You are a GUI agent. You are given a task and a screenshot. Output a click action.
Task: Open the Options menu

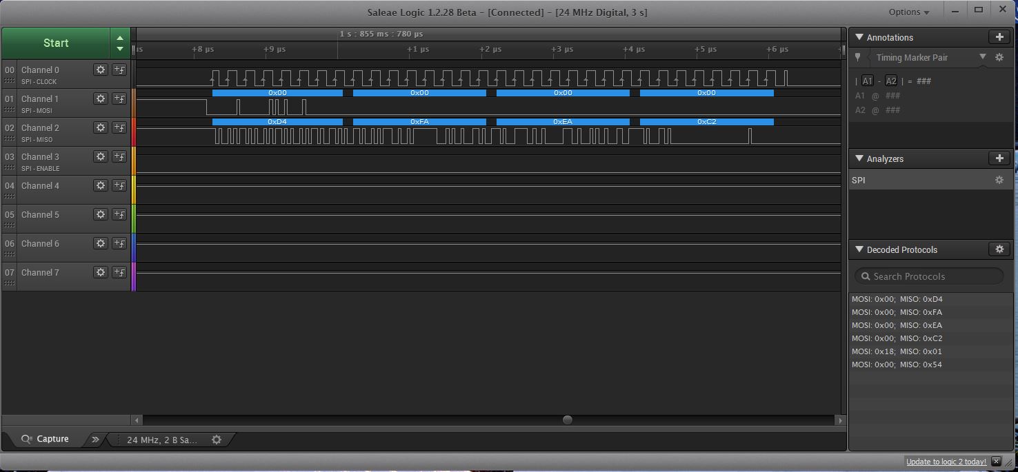(x=908, y=12)
